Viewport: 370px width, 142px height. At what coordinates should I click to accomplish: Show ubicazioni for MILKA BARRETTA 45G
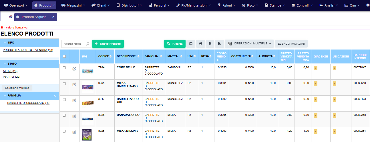coord(335,84)
